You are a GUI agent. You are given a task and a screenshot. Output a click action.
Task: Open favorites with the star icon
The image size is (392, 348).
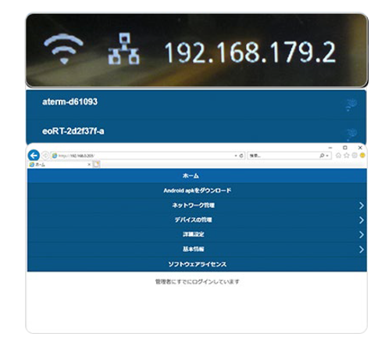point(347,156)
